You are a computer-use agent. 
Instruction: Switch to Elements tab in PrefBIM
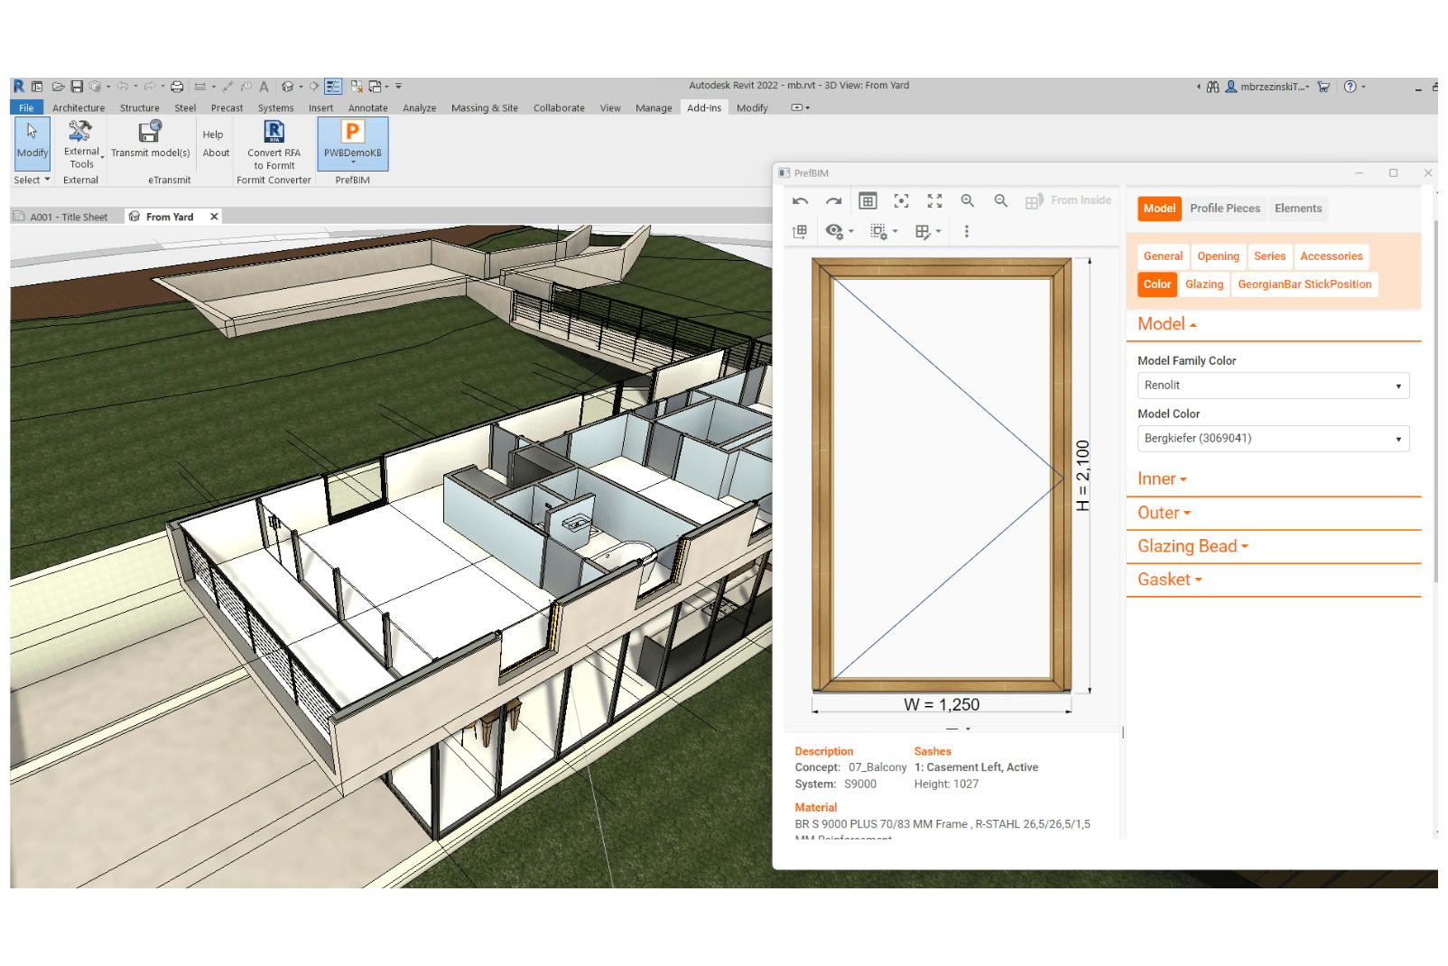coord(1298,209)
